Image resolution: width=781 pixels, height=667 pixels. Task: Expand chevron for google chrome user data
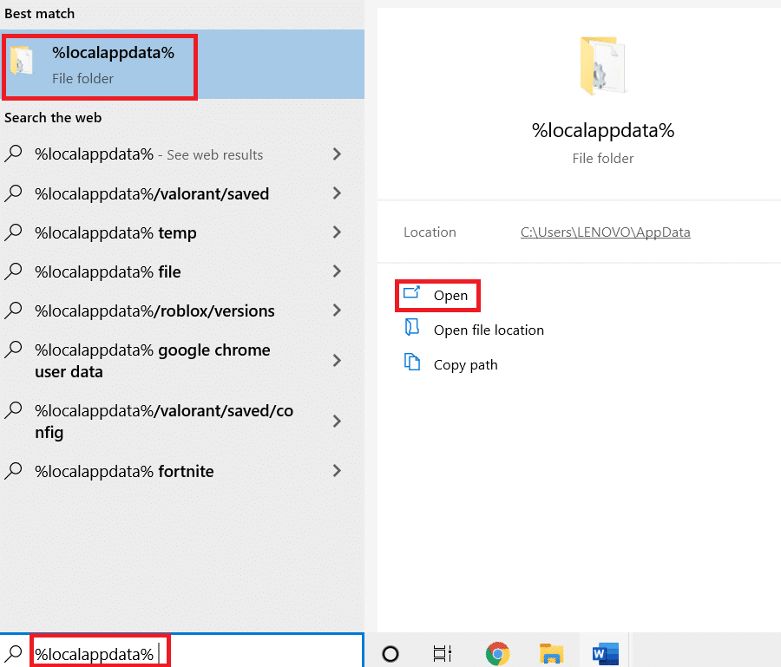[x=338, y=361]
